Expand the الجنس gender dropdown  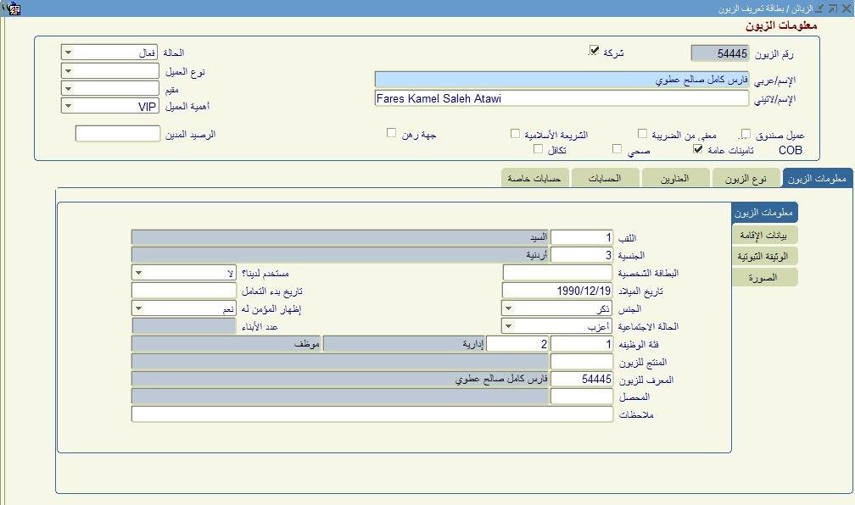[508, 309]
